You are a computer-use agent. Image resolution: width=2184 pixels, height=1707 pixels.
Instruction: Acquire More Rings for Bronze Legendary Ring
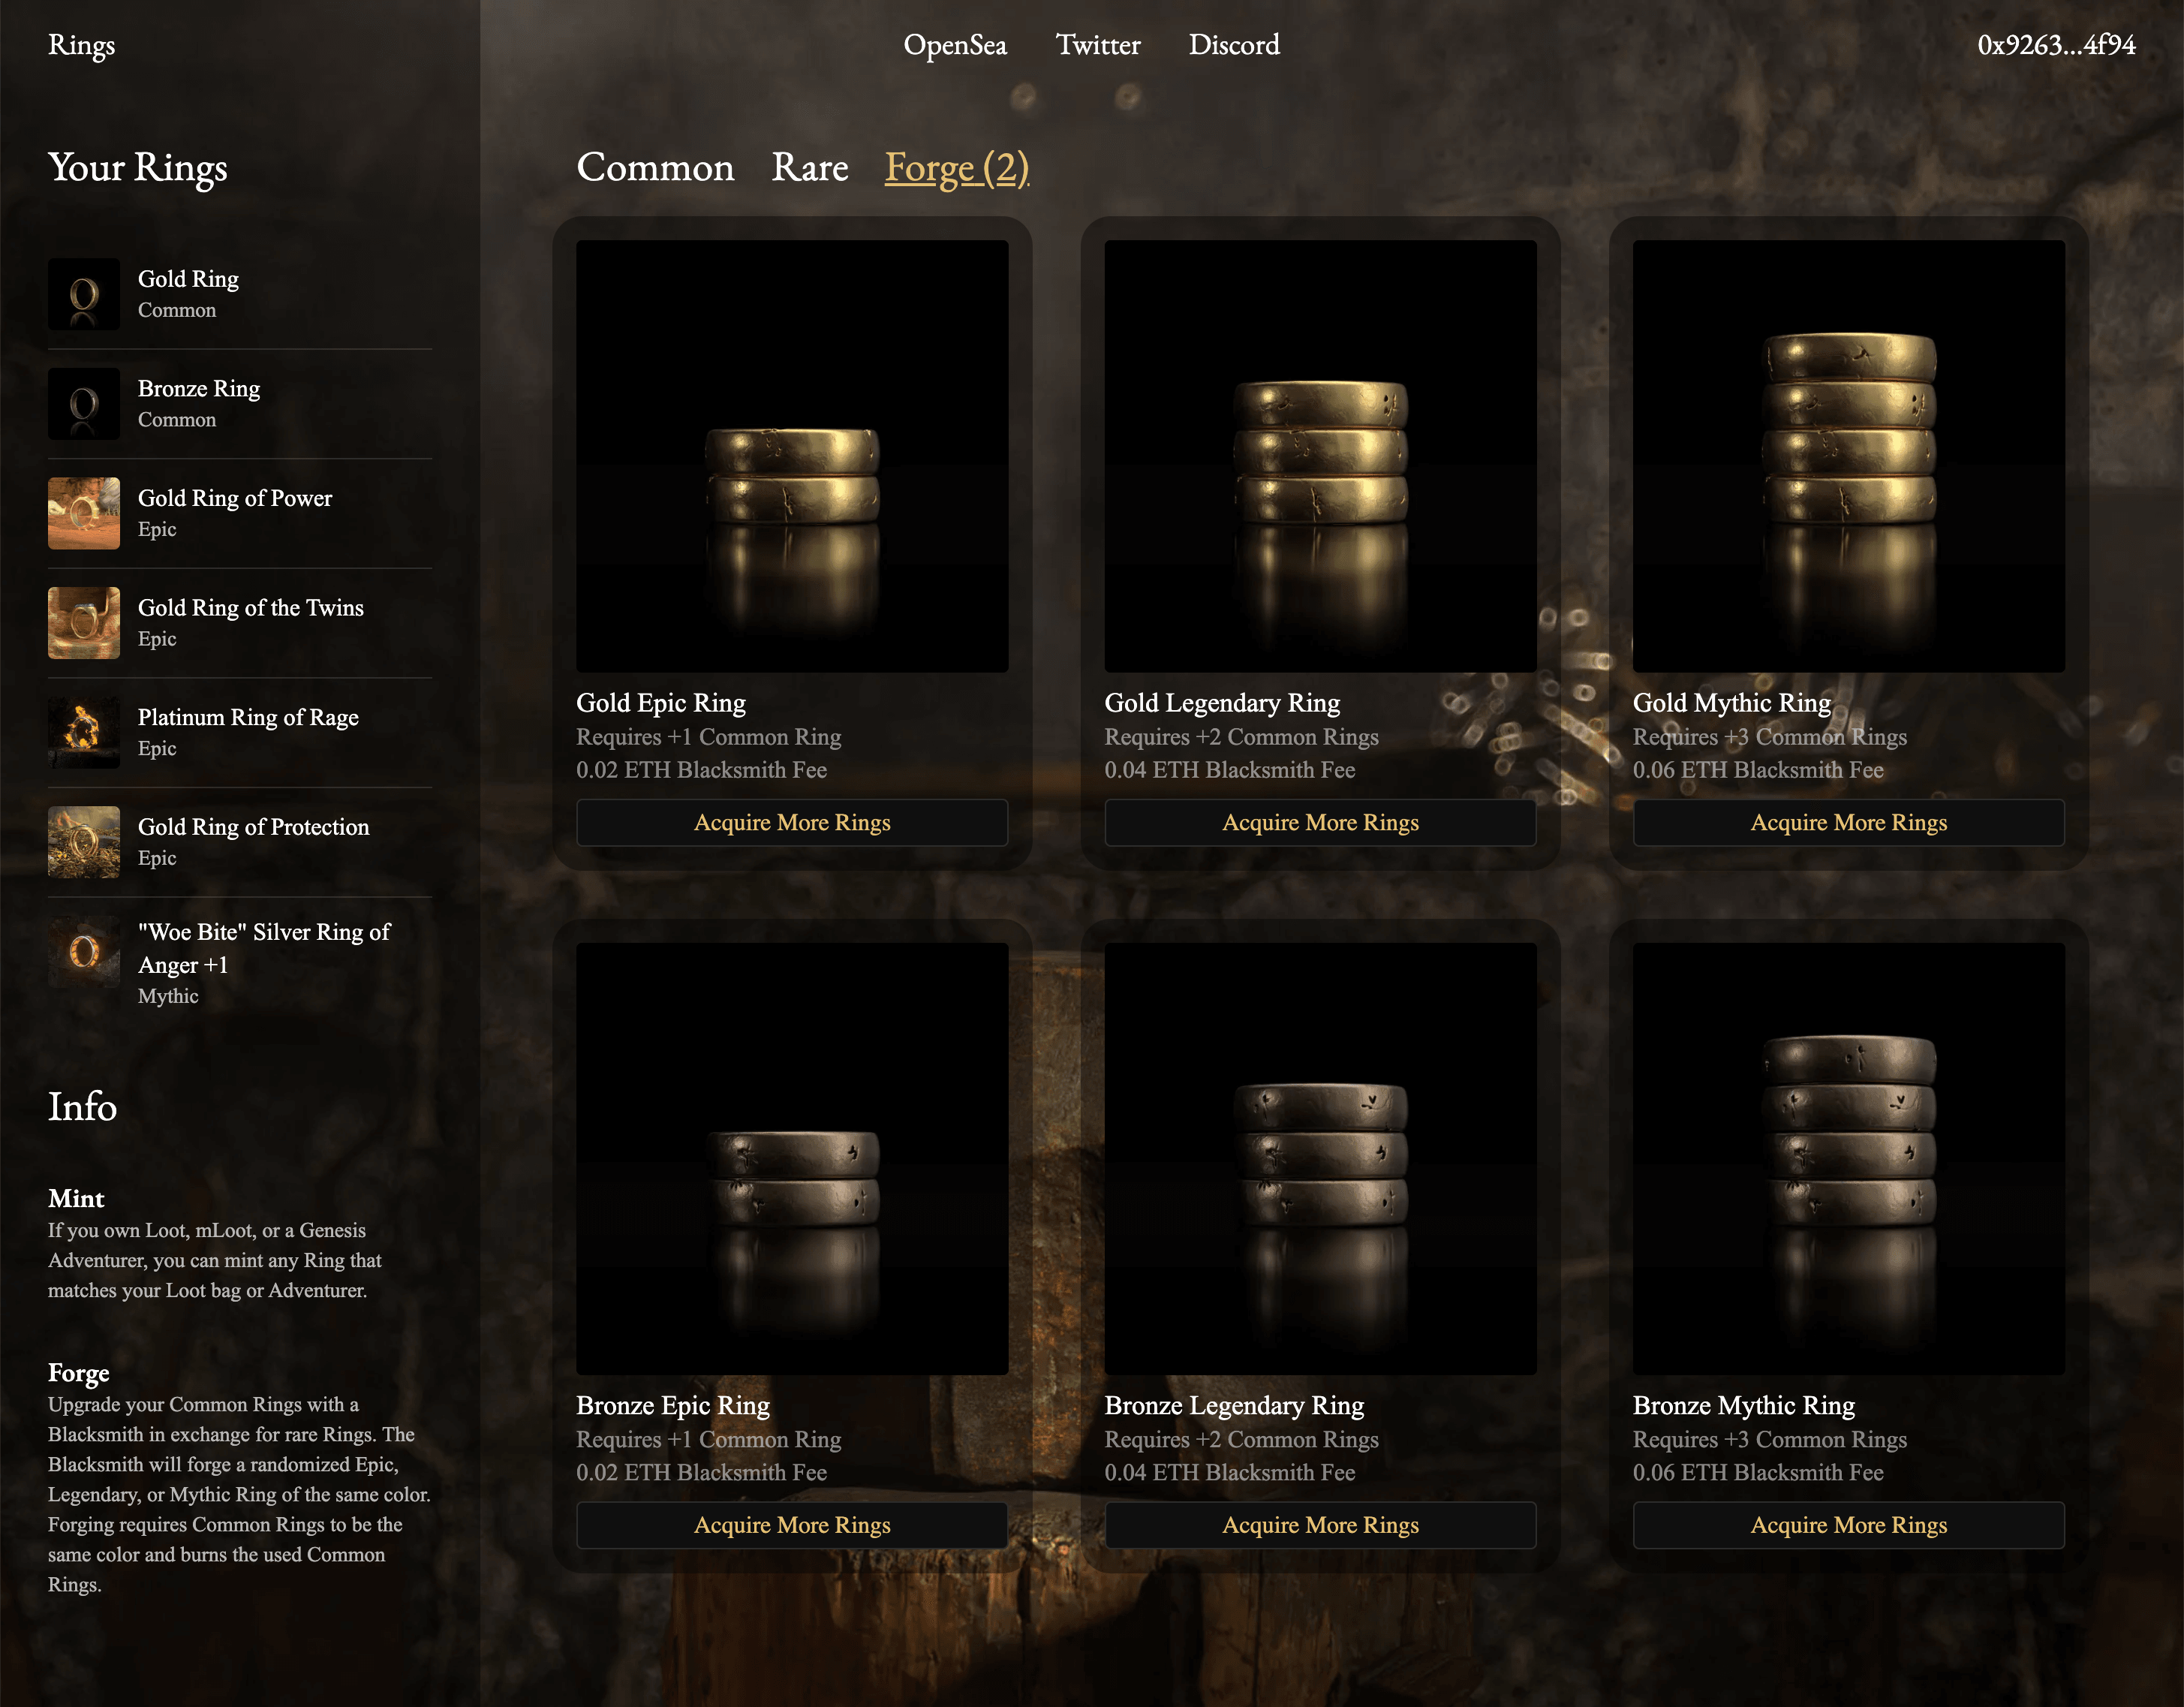click(1320, 1525)
